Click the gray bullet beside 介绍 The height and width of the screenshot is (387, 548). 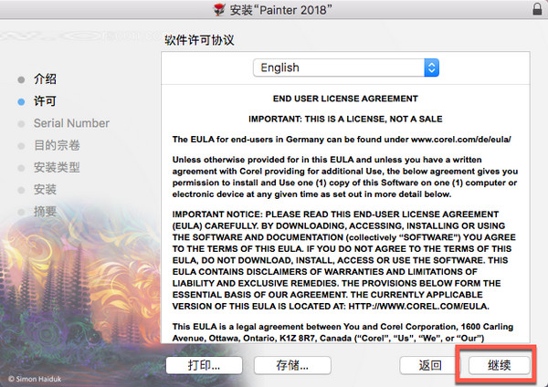point(21,79)
